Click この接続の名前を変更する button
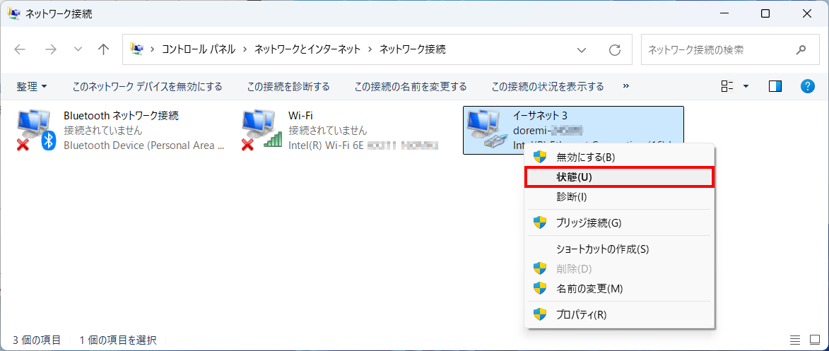 coord(410,86)
